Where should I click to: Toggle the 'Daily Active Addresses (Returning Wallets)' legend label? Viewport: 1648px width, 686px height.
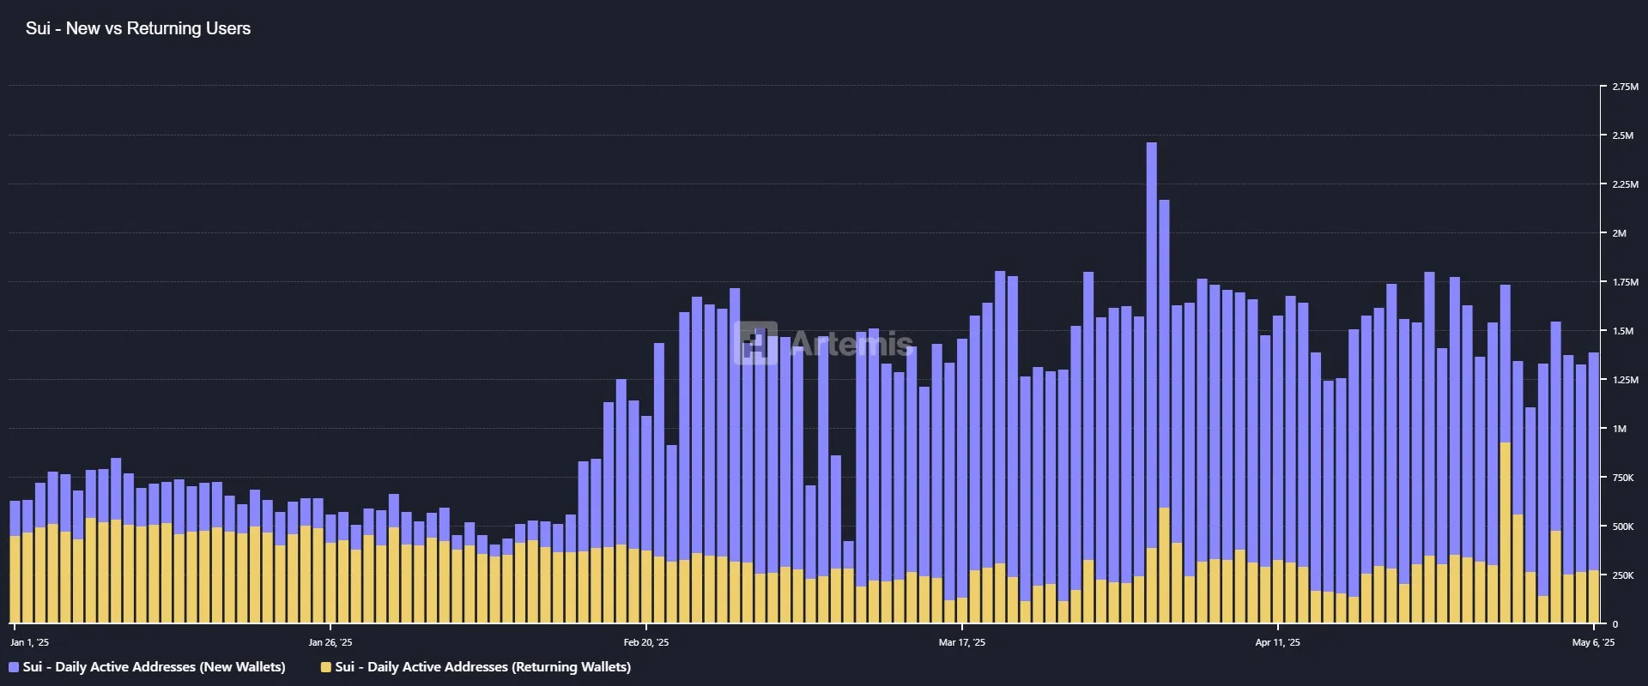click(x=483, y=666)
